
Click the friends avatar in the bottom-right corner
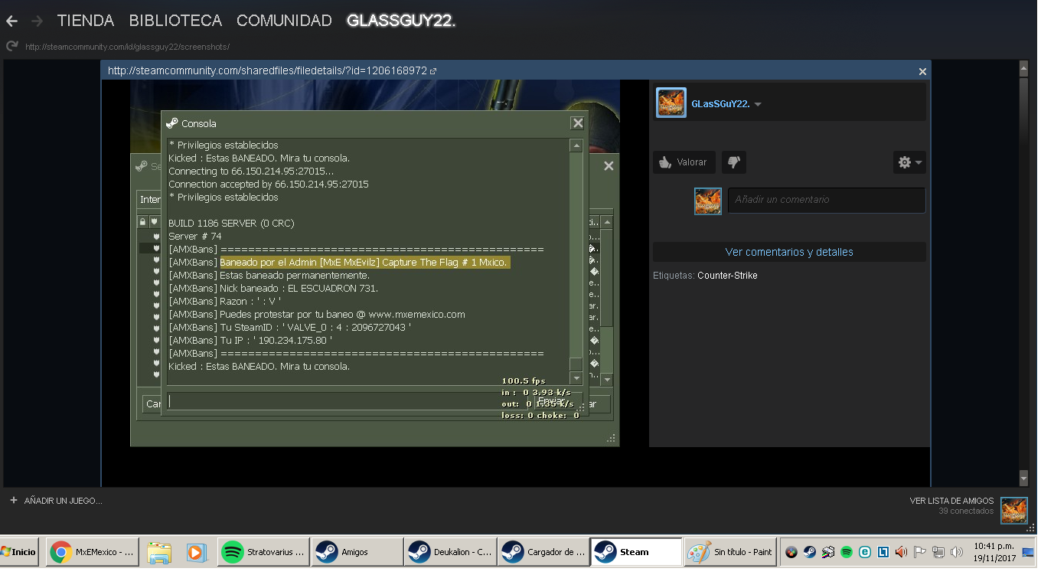(x=1014, y=510)
